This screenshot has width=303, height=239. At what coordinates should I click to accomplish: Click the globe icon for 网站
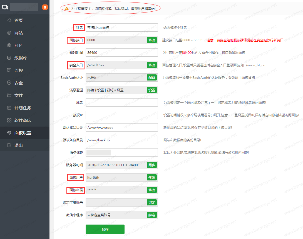[9, 33]
